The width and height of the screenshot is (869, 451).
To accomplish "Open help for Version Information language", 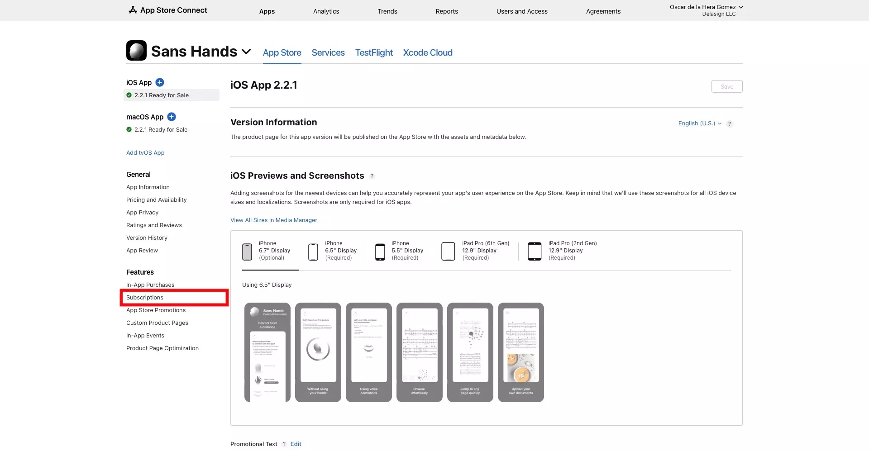I will pyautogui.click(x=730, y=124).
